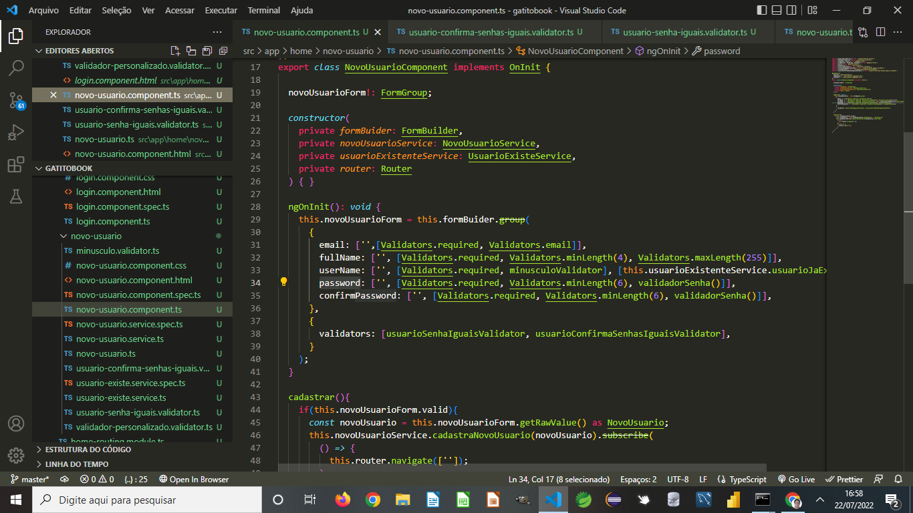Change UTF-8 encoding in status bar

pyautogui.click(x=678, y=480)
